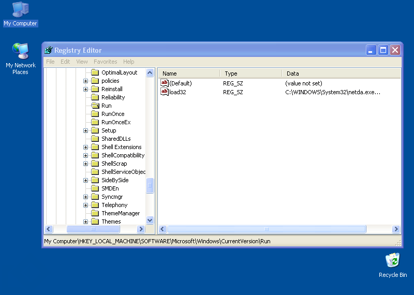The width and height of the screenshot is (414, 295).
Task: Select the ShellScrap folder icon
Action: click(x=95, y=164)
